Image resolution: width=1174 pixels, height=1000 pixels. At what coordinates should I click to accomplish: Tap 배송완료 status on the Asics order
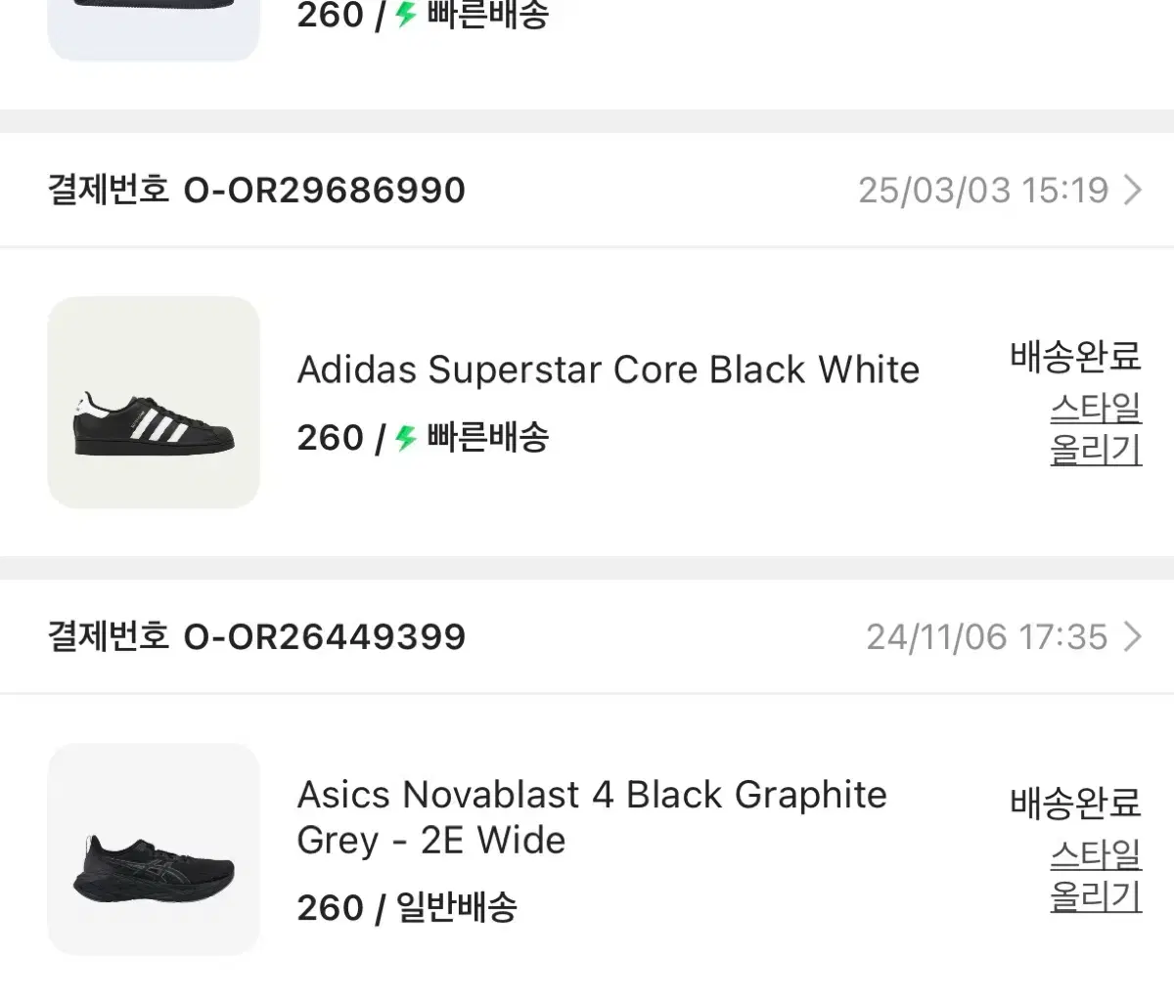1075,804
